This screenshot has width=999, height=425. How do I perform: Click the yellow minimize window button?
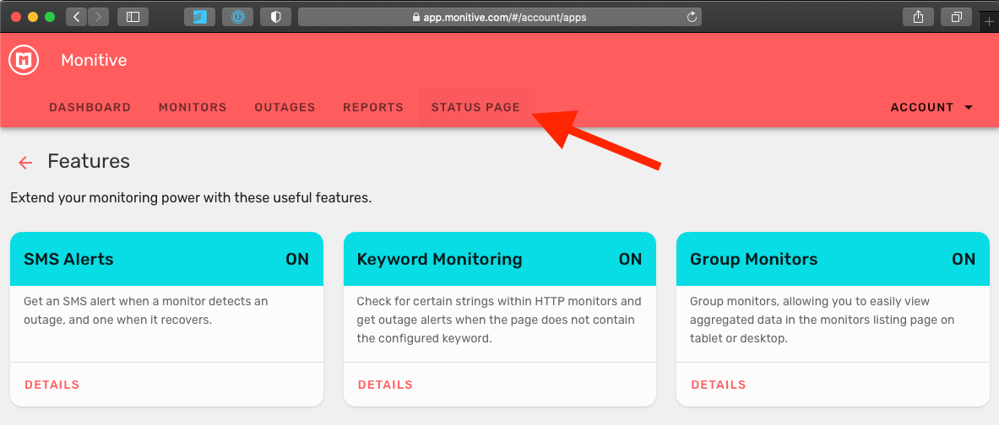33,17
